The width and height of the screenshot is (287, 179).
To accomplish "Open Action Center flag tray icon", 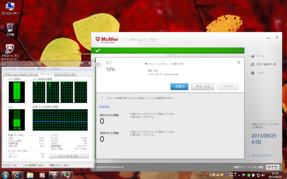I will coord(244,175).
